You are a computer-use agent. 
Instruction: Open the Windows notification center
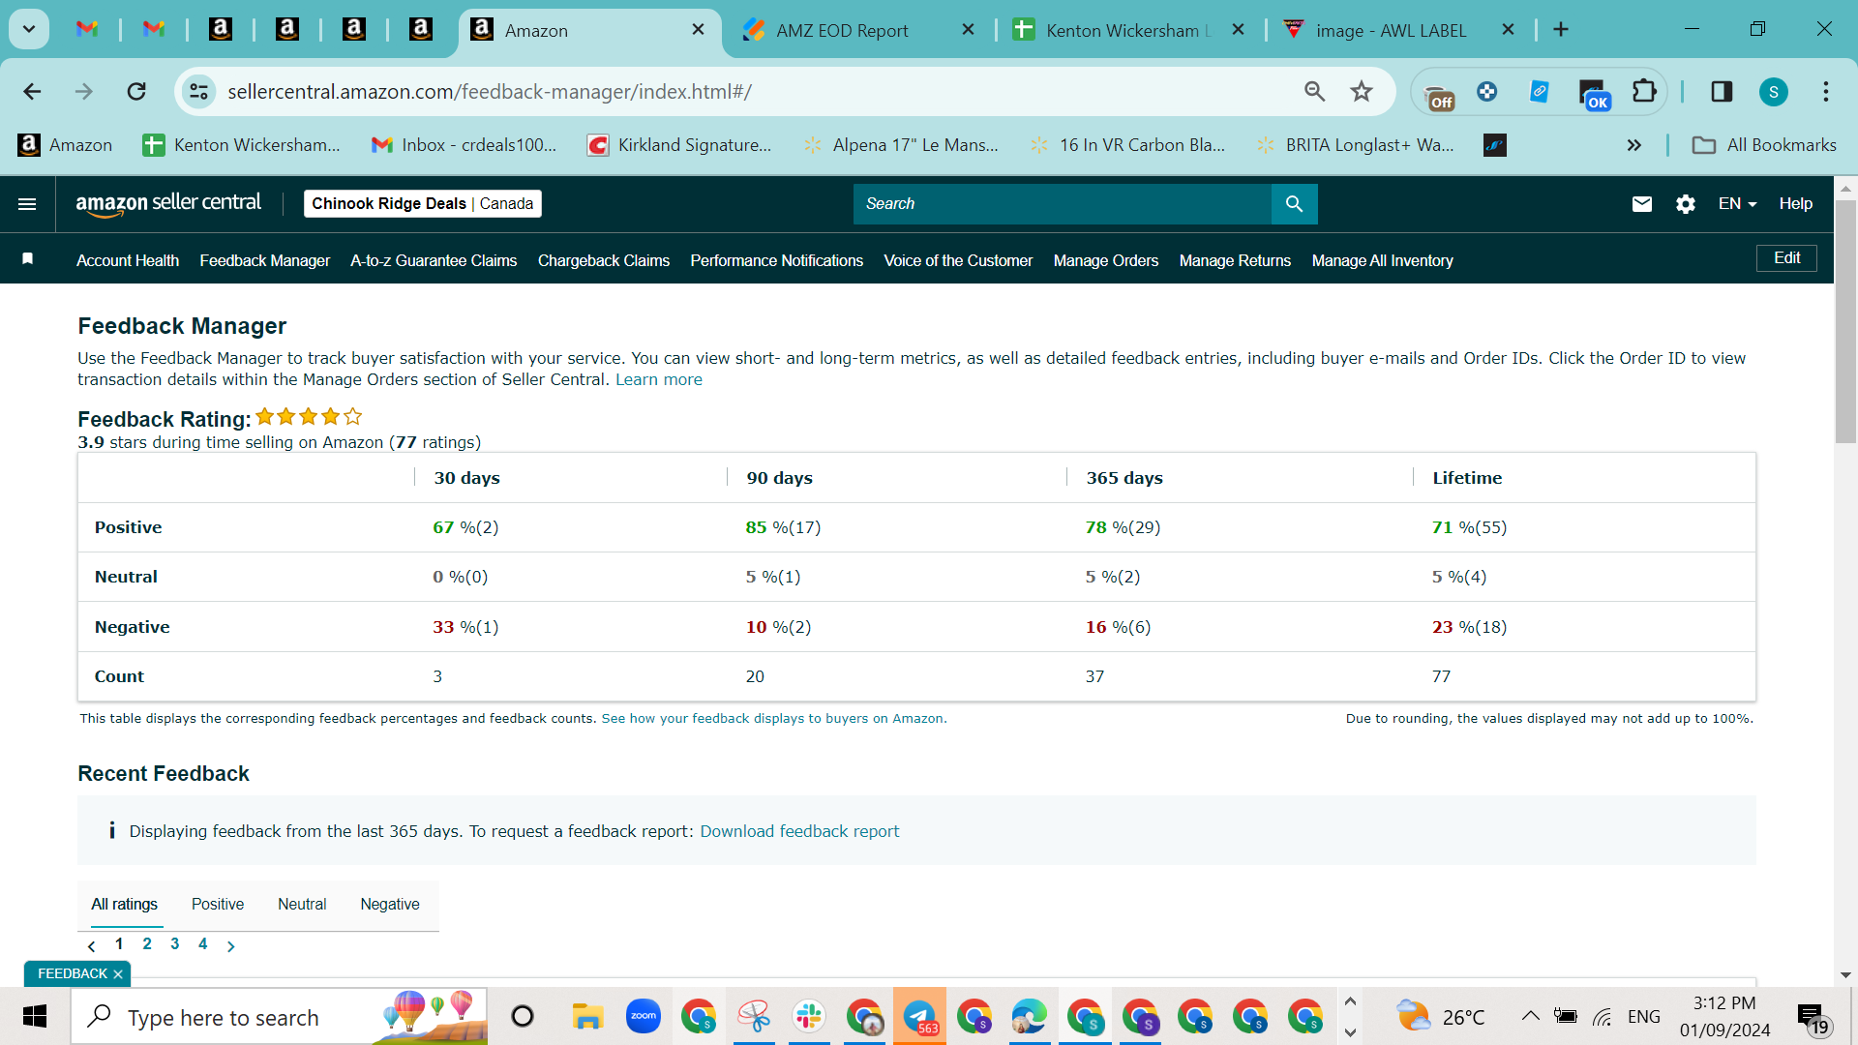[x=1813, y=1017]
